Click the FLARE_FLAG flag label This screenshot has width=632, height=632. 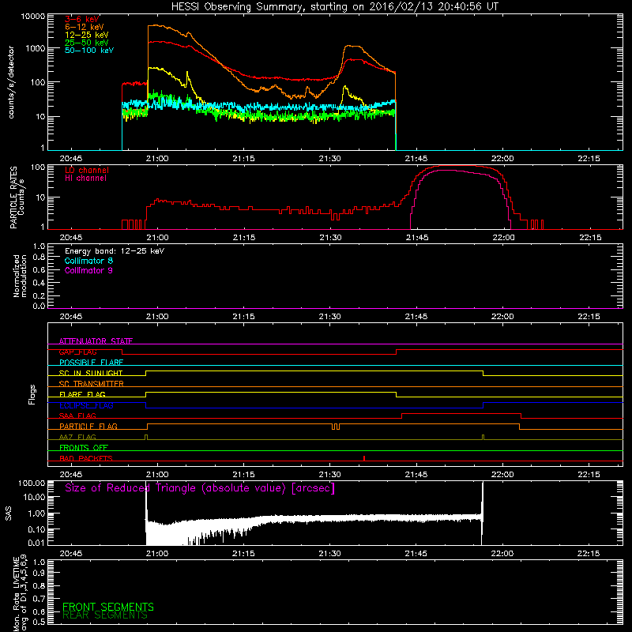pyautogui.click(x=82, y=394)
